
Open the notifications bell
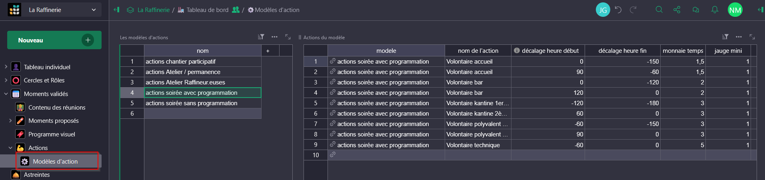pos(715,10)
